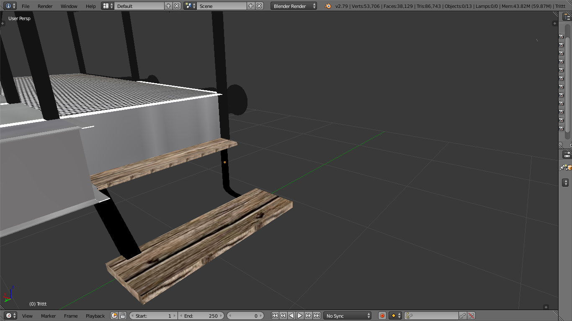Click the (0) Trittt object label
Screen dimensions: 572x321
tap(38, 304)
